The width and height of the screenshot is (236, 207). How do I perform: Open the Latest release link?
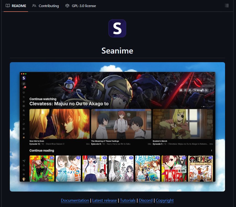pyautogui.click(x=104, y=200)
